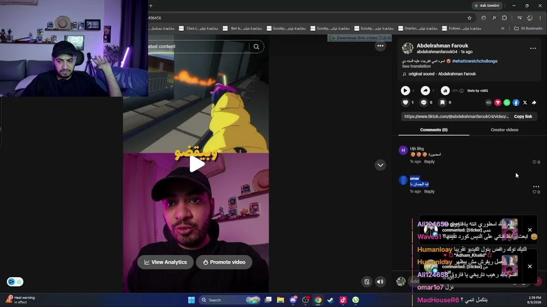
Task: Open the three-dot menu on omar's comment
Action: coord(536,186)
